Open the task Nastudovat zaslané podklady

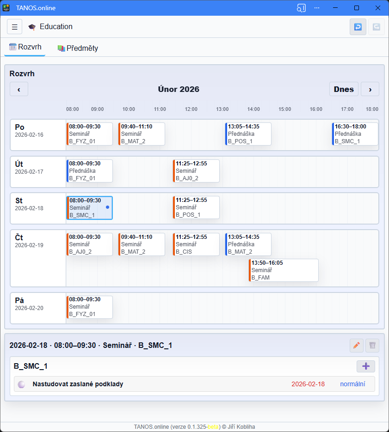coord(78,384)
